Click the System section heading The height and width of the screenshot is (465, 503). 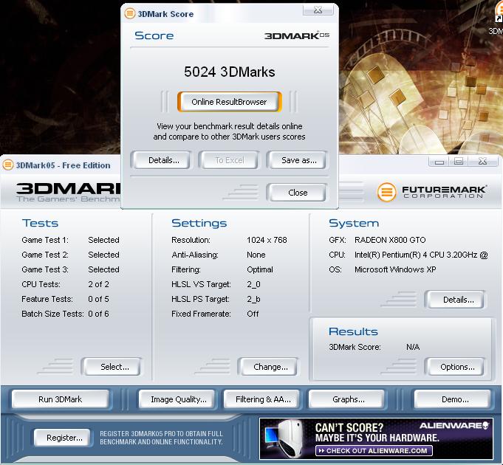(x=354, y=223)
